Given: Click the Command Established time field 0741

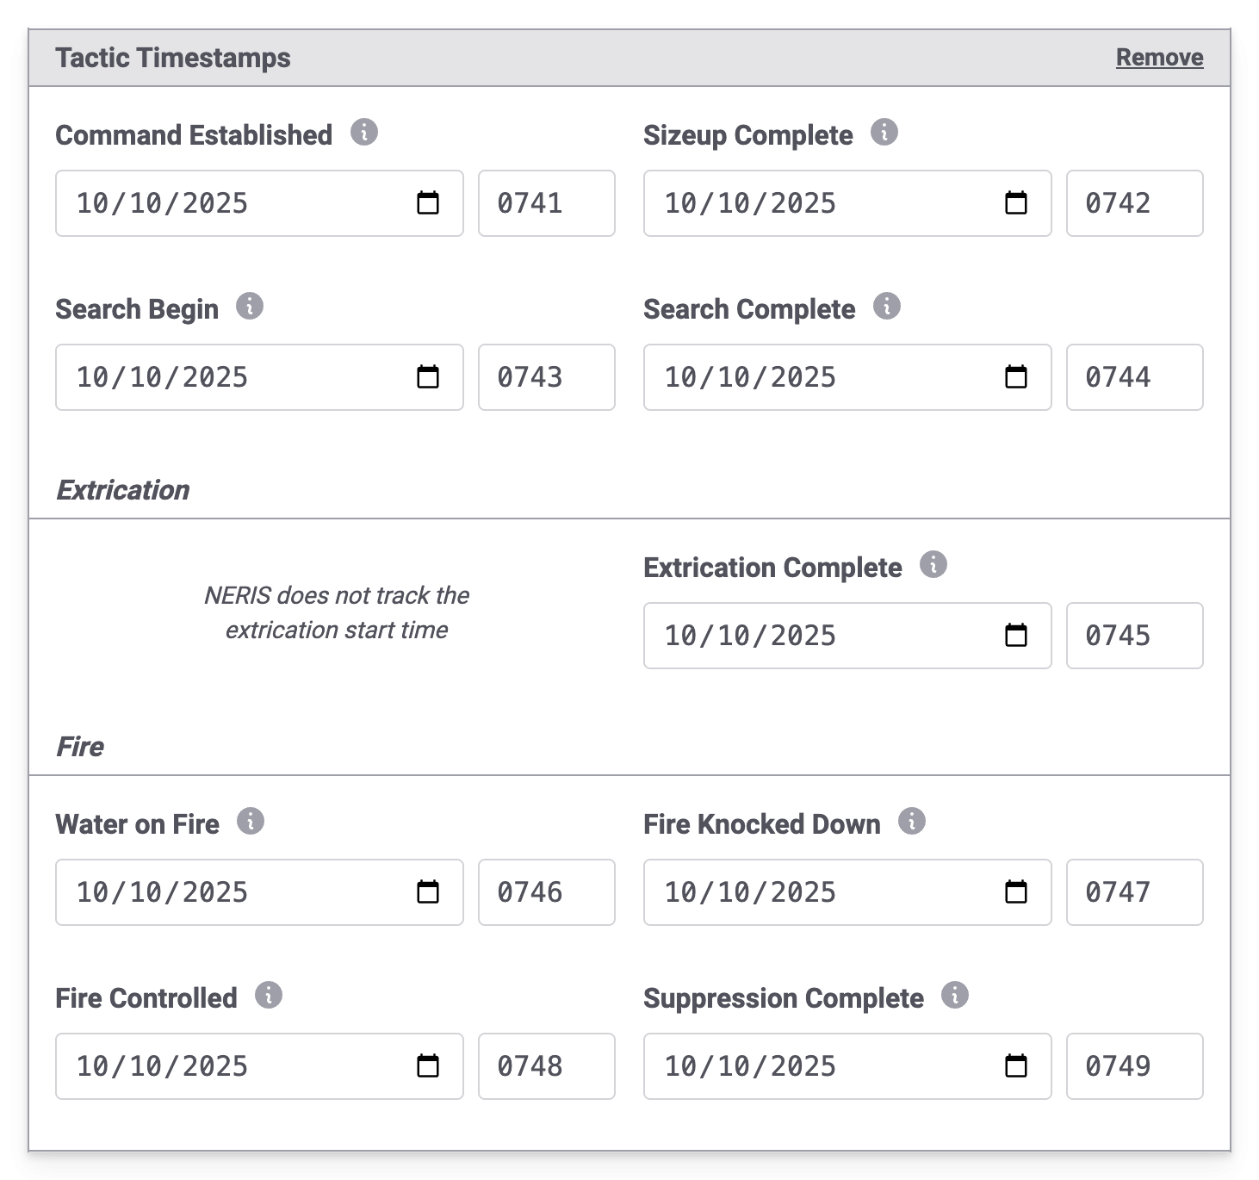Looking at the screenshot, I should click(x=546, y=203).
